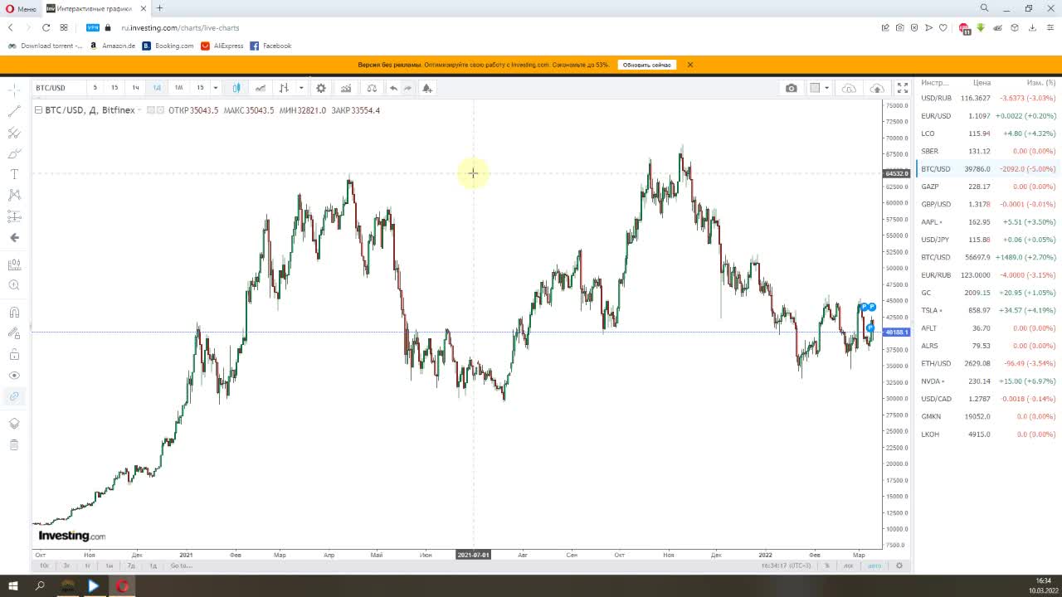The image size is (1062, 597).
Task: Click the undo arrow in chart toolbar
Action: tap(393, 88)
